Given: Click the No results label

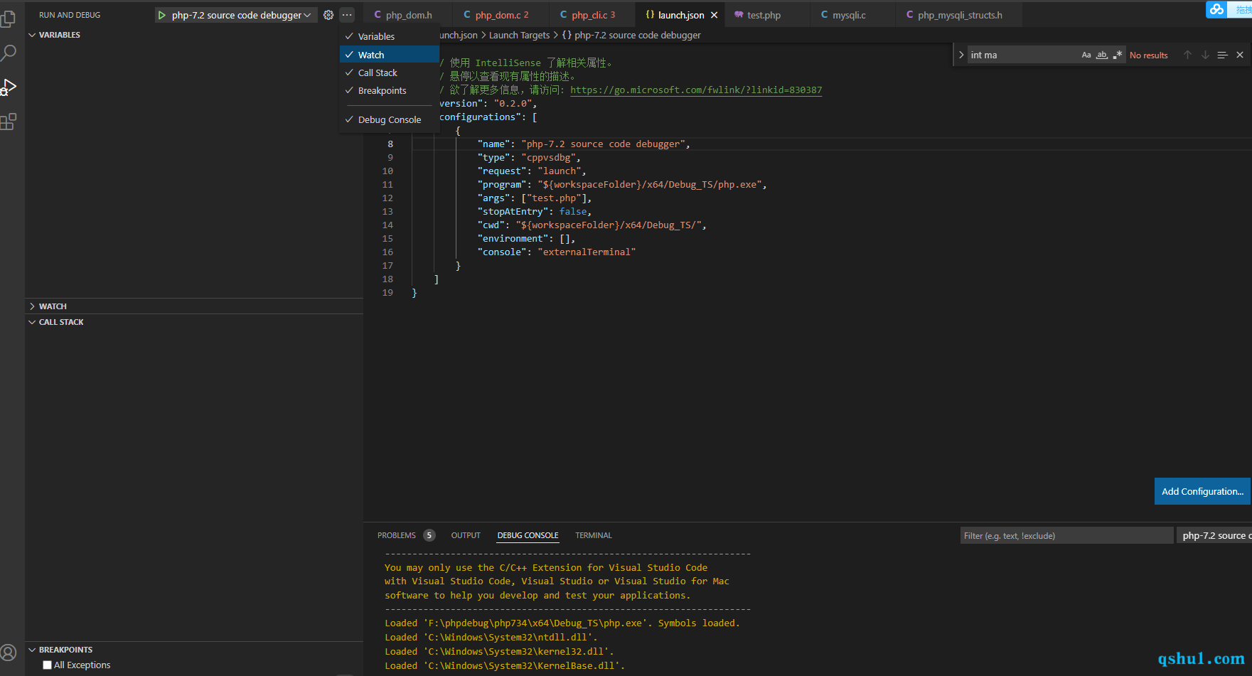Looking at the screenshot, I should (1148, 55).
